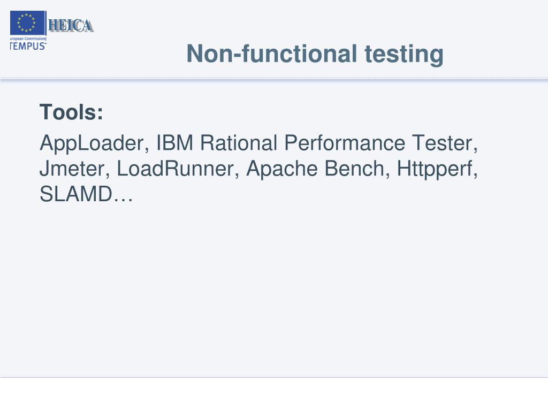Click the word IBM

(174, 142)
